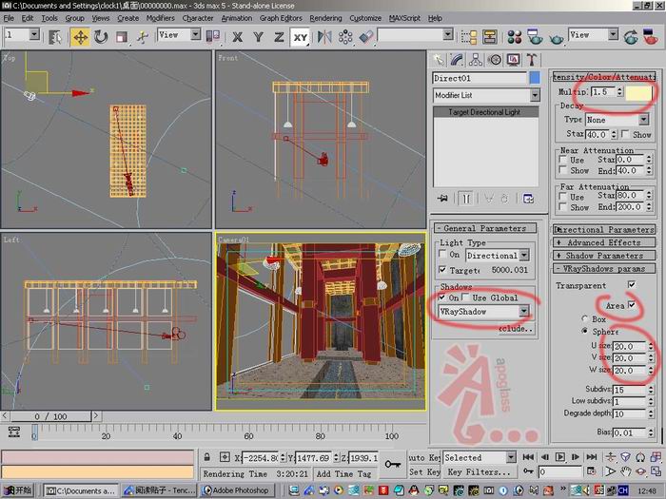Image resolution: width=666 pixels, height=499 pixels.
Task: Open the Material Editor icon
Action: click(515, 37)
